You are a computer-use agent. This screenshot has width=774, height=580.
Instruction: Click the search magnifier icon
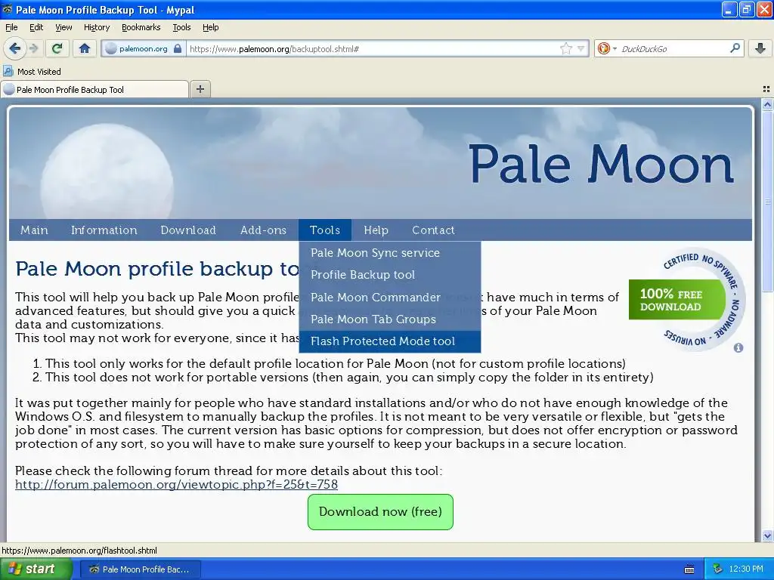click(x=735, y=48)
